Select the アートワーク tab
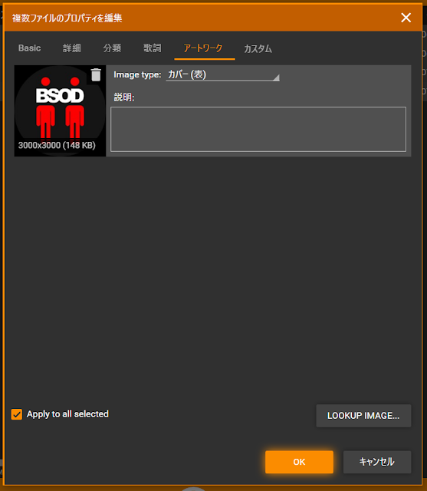The image size is (427, 491). [x=203, y=48]
